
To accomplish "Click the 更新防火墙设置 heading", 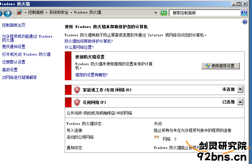I will pyautogui.click(x=90, y=57).
